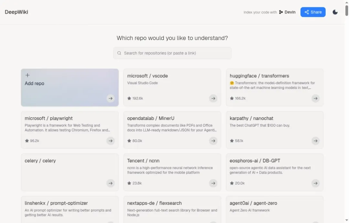
Task: Open arrow on the Add repo card
Action: (111, 98)
